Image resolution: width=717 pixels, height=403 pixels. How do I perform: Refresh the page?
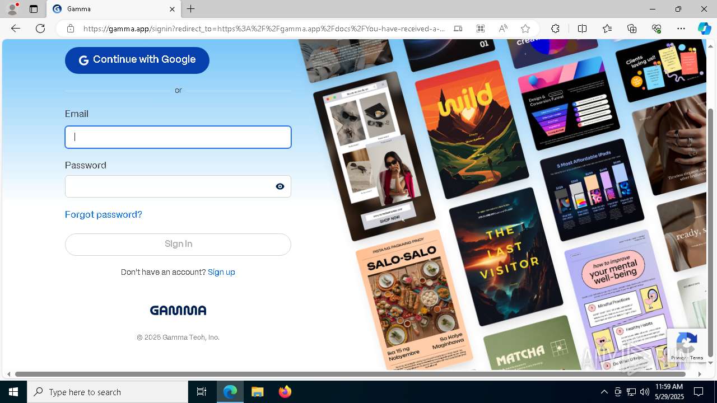coord(40,29)
